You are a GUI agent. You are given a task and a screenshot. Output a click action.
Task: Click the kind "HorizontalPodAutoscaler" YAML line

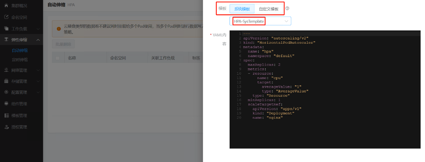(x=279, y=43)
